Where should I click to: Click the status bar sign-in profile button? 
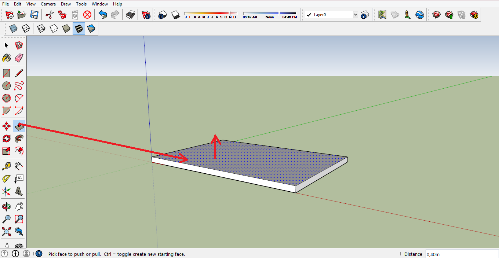[26, 254]
